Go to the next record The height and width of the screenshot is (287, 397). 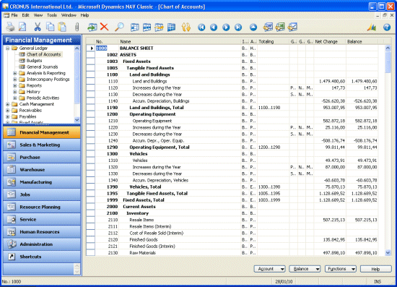point(226,27)
